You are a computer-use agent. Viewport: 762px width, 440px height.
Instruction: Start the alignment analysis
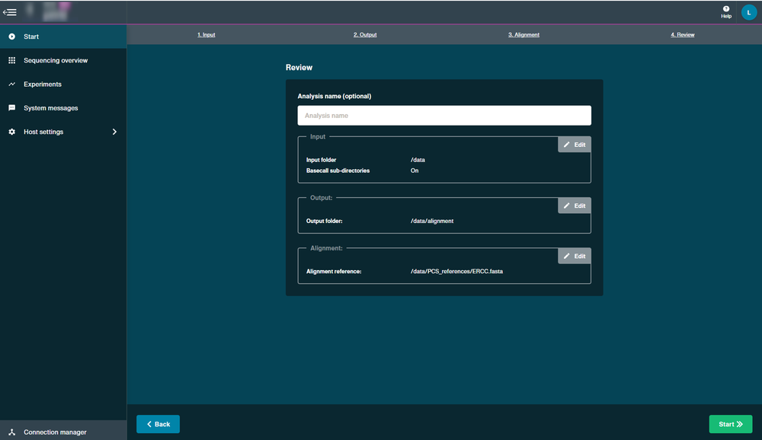[731, 424]
